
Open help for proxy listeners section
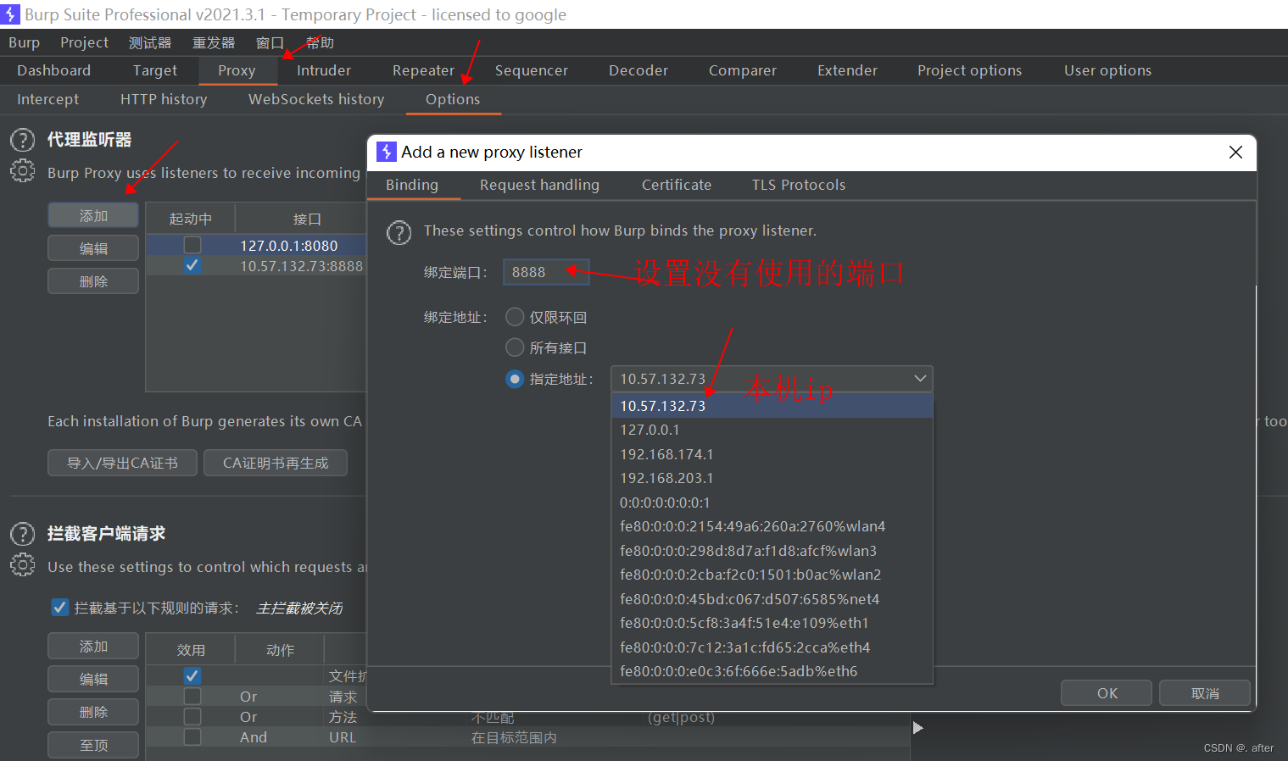click(x=23, y=140)
